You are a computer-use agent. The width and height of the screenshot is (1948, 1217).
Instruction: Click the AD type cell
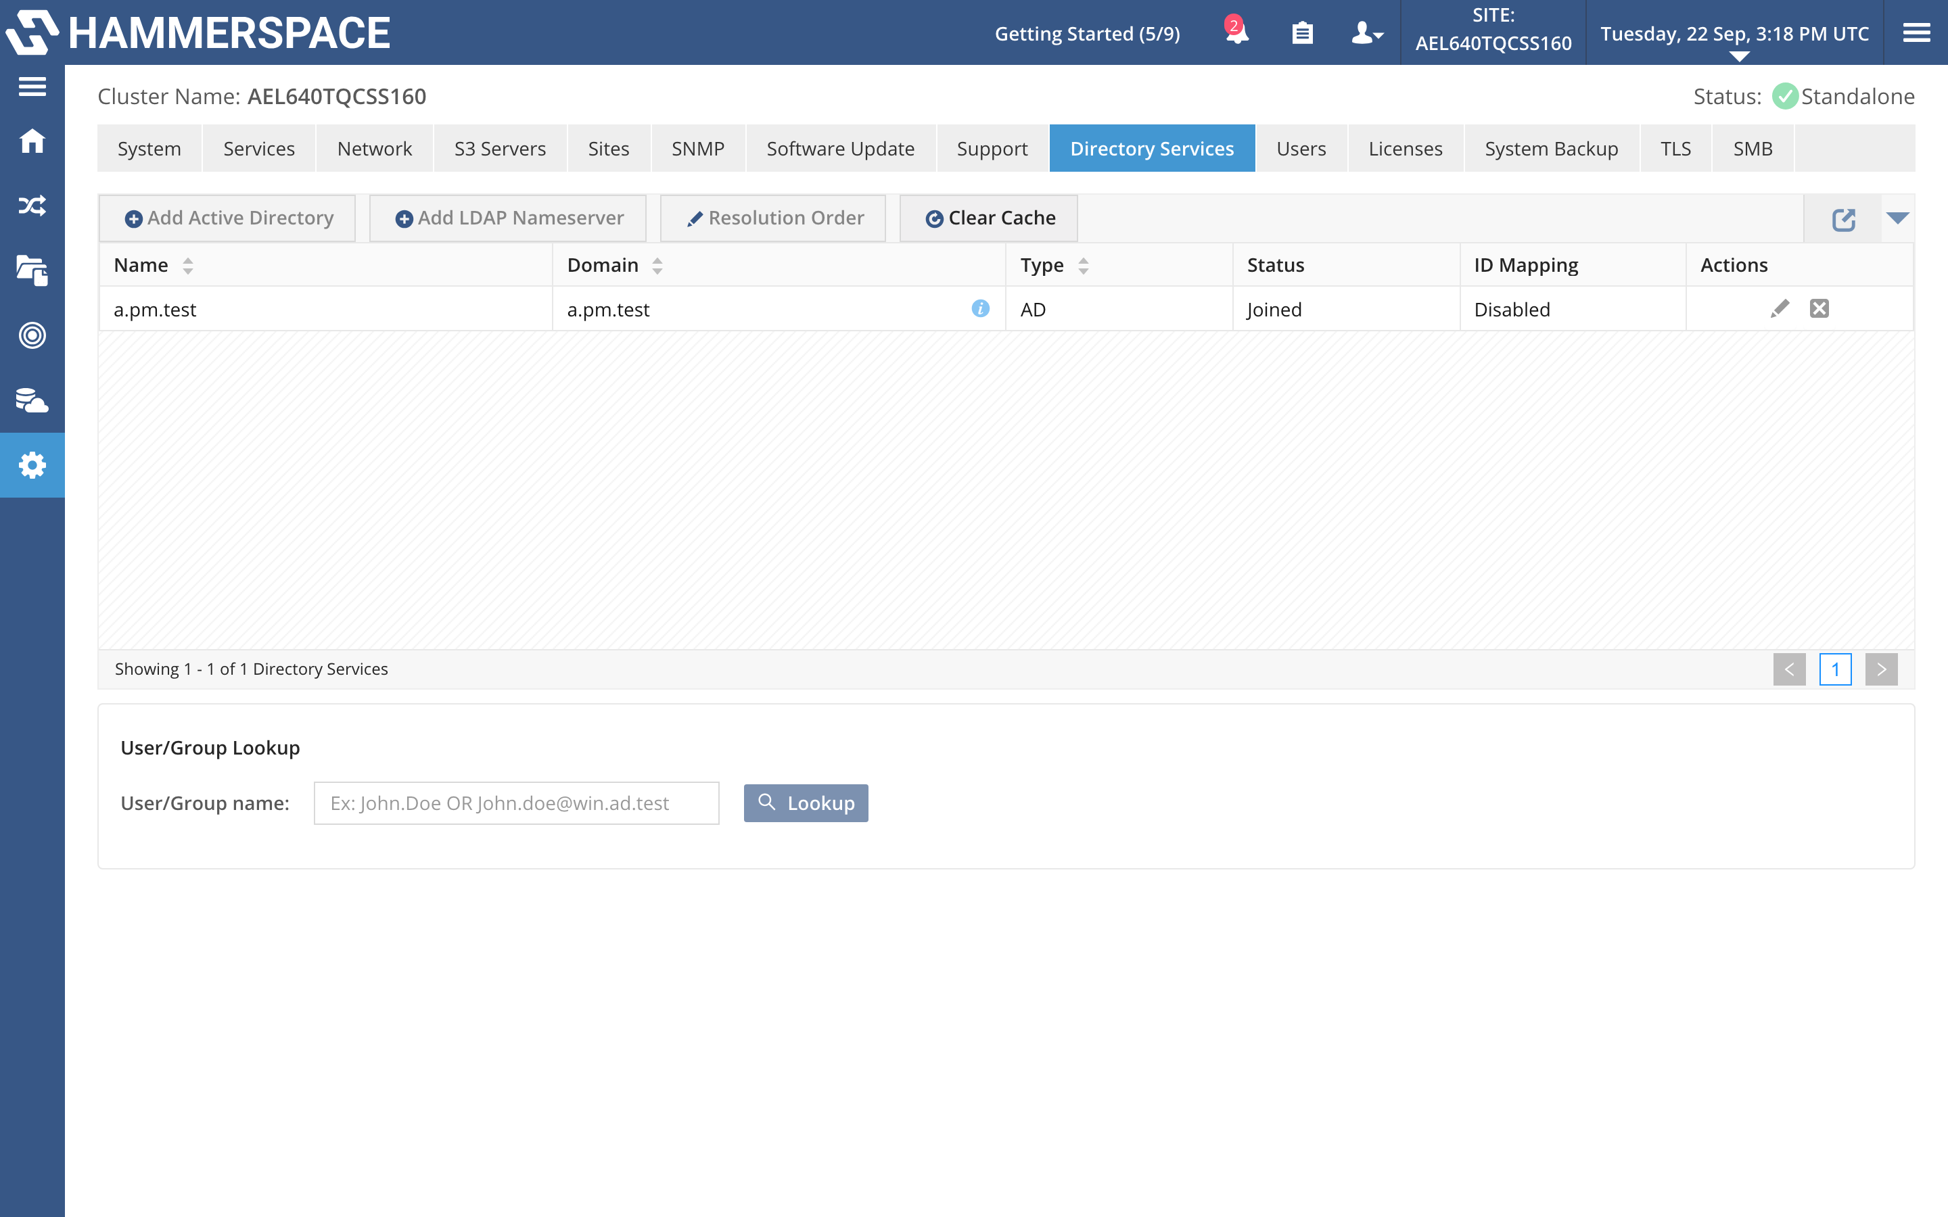tap(1119, 309)
